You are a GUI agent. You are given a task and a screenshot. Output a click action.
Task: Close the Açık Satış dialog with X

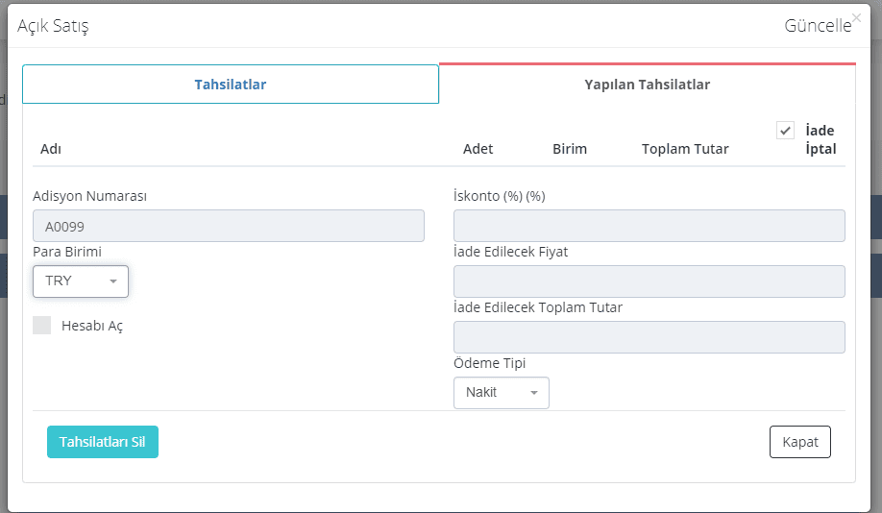[856, 18]
